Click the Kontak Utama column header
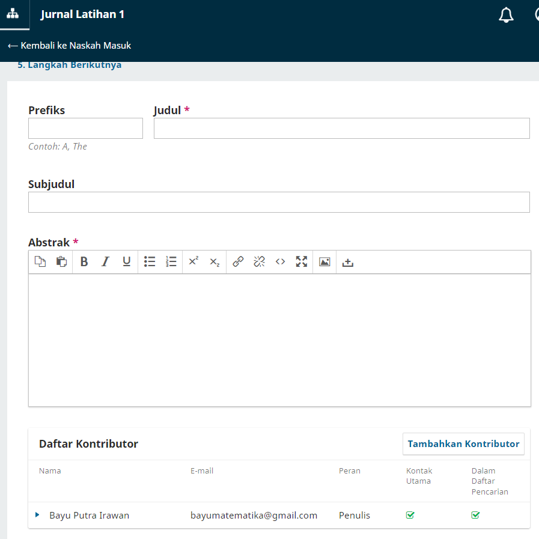The width and height of the screenshot is (539, 539). coord(419,476)
